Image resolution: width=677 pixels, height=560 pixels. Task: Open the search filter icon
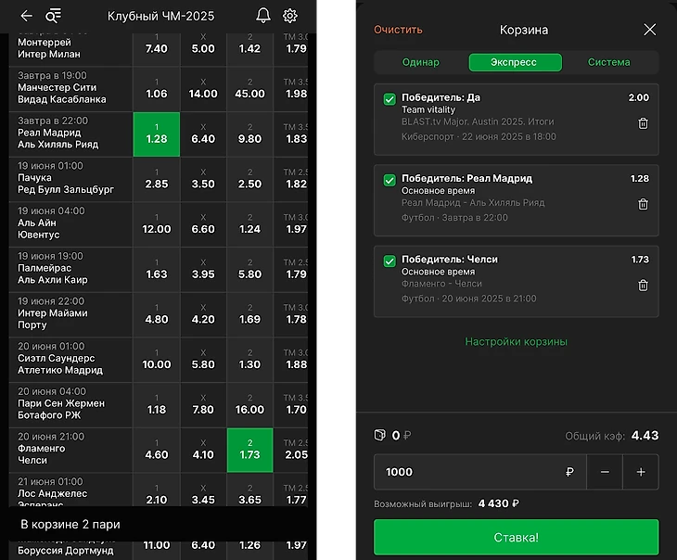[54, 16]
